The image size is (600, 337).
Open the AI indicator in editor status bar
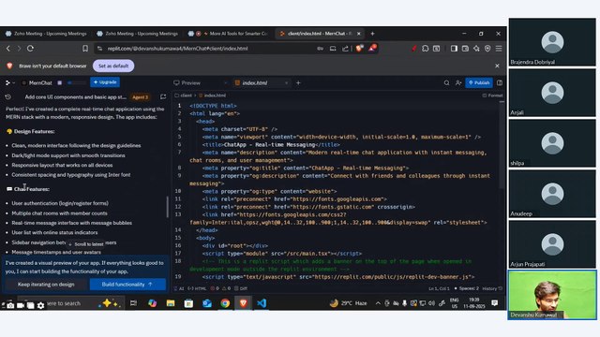point(179,288)
